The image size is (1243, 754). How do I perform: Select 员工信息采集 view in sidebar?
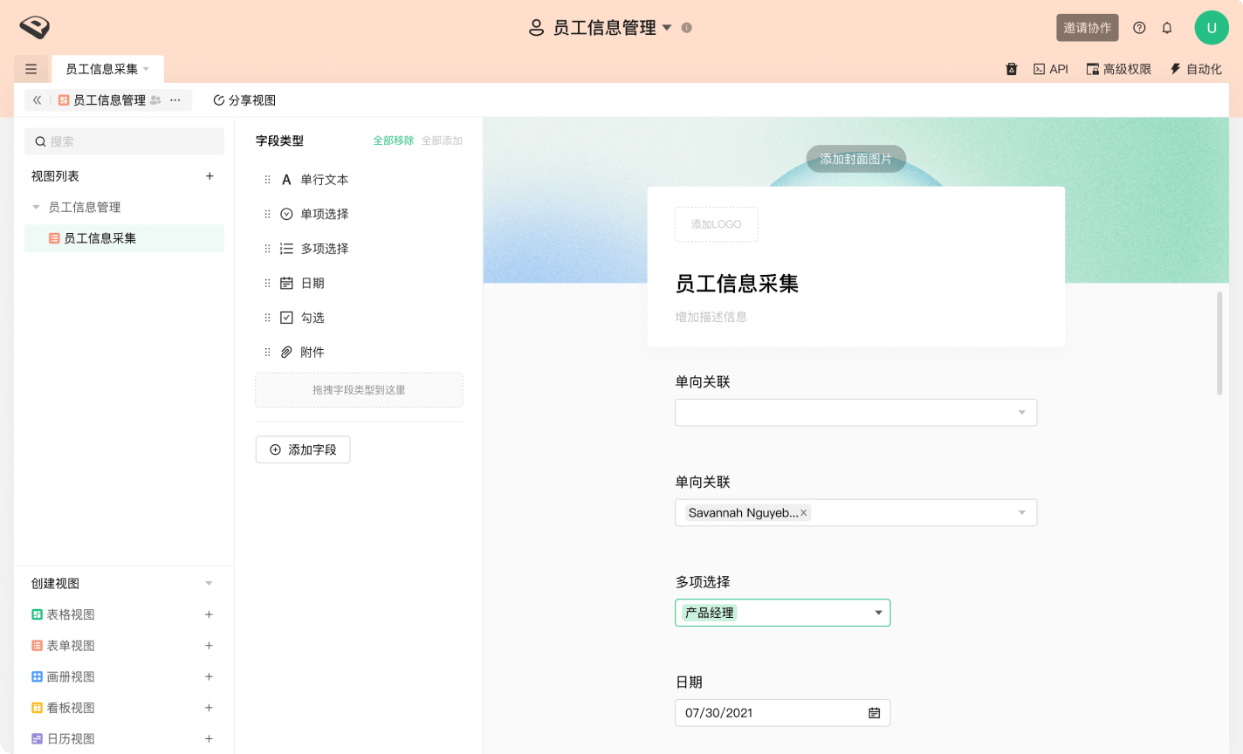[100, 238]
